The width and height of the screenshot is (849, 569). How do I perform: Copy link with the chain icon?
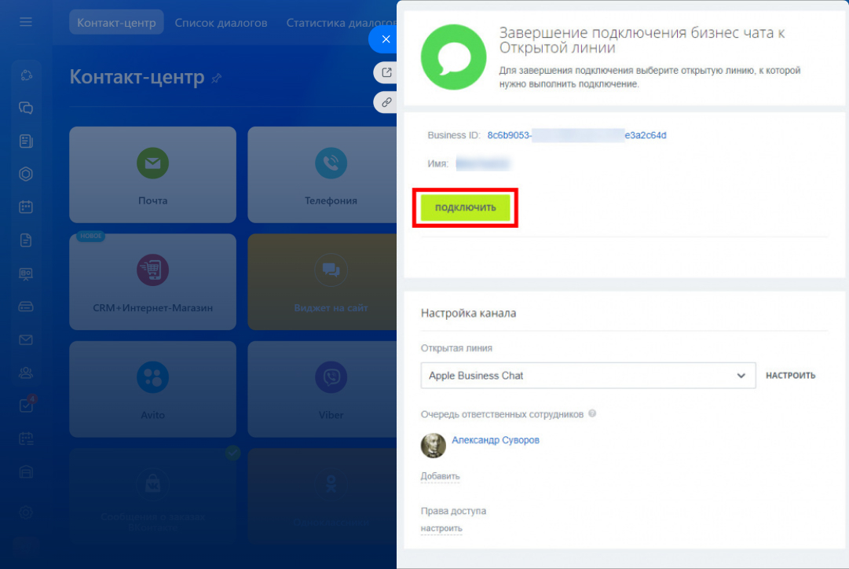pos(386,102)
